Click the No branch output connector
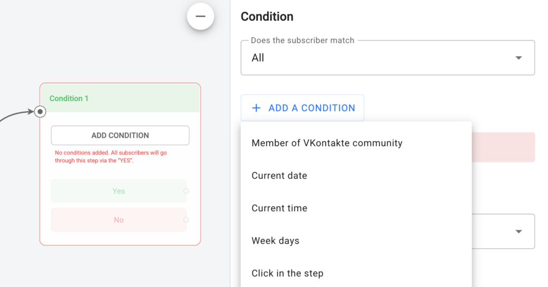The width and height of the screenshot is (548, 287). pos(186,220)
